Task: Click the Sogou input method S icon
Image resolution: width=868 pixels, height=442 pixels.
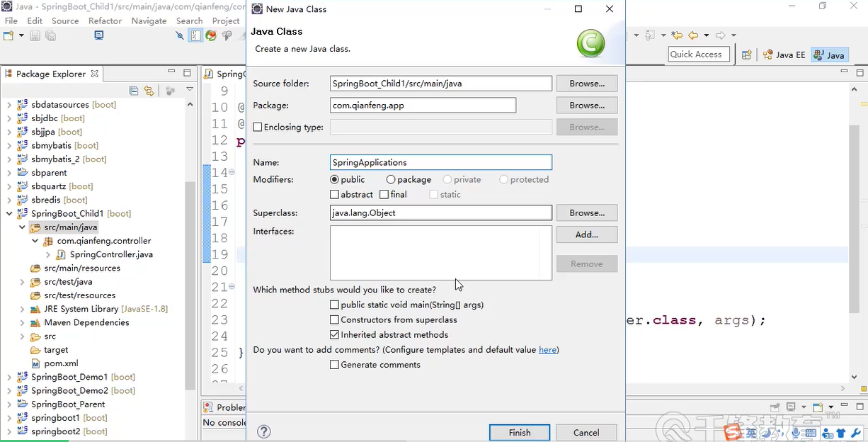Action: pyautogui.click(x=732, y=433)
